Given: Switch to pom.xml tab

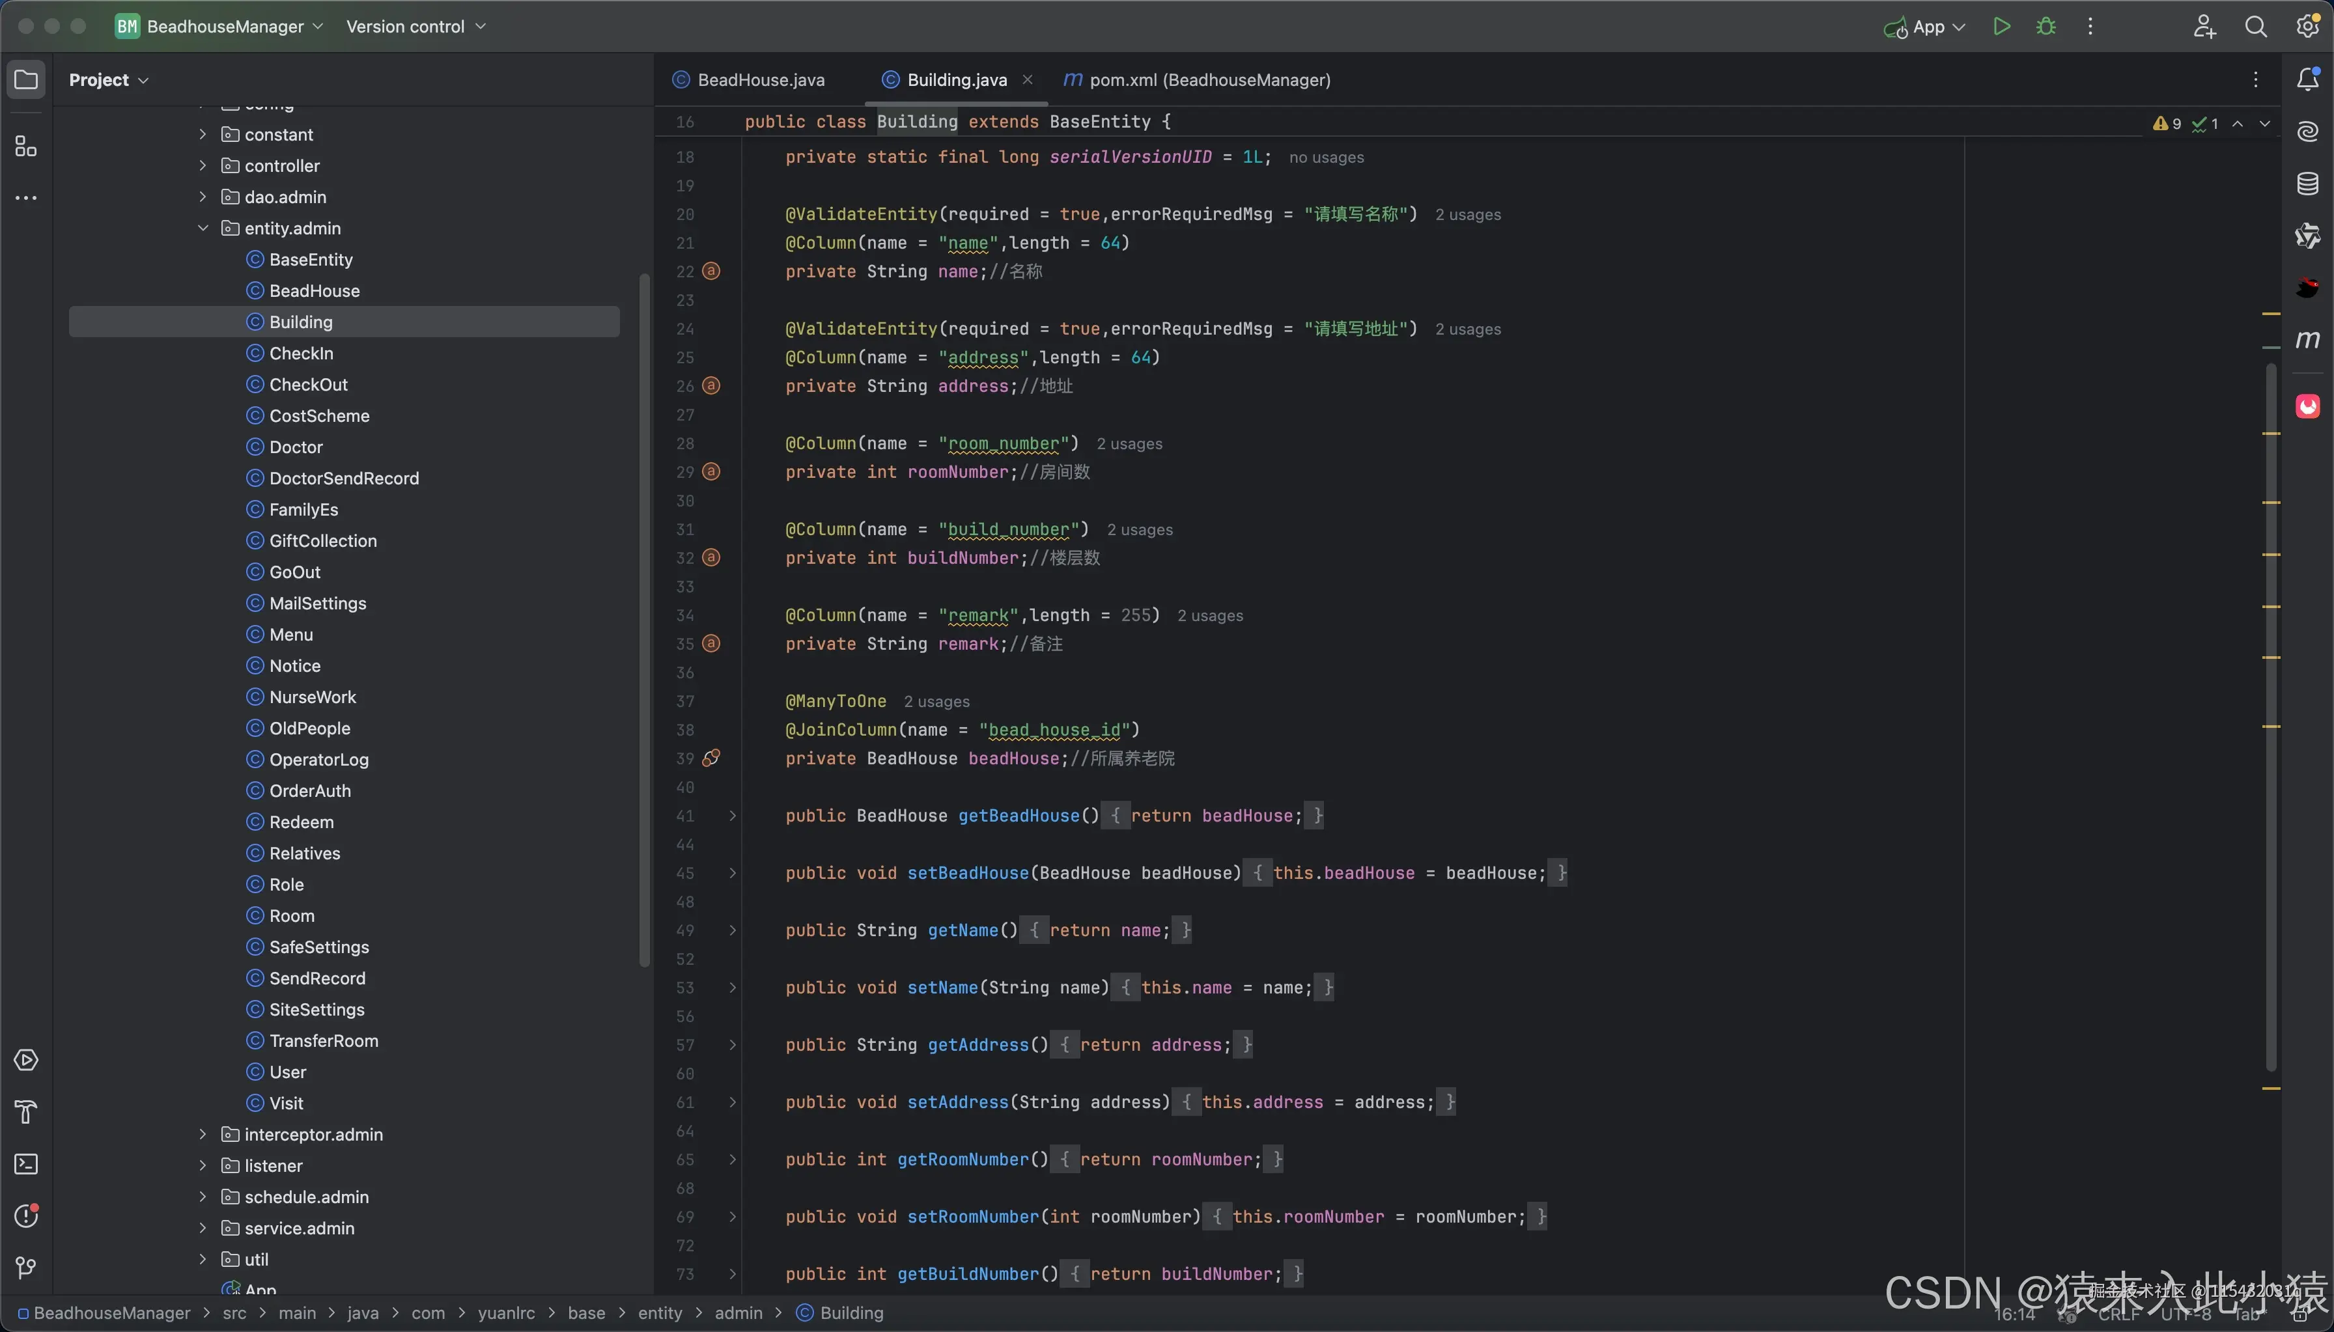Looking at the screenshot, I should 1208,81.
